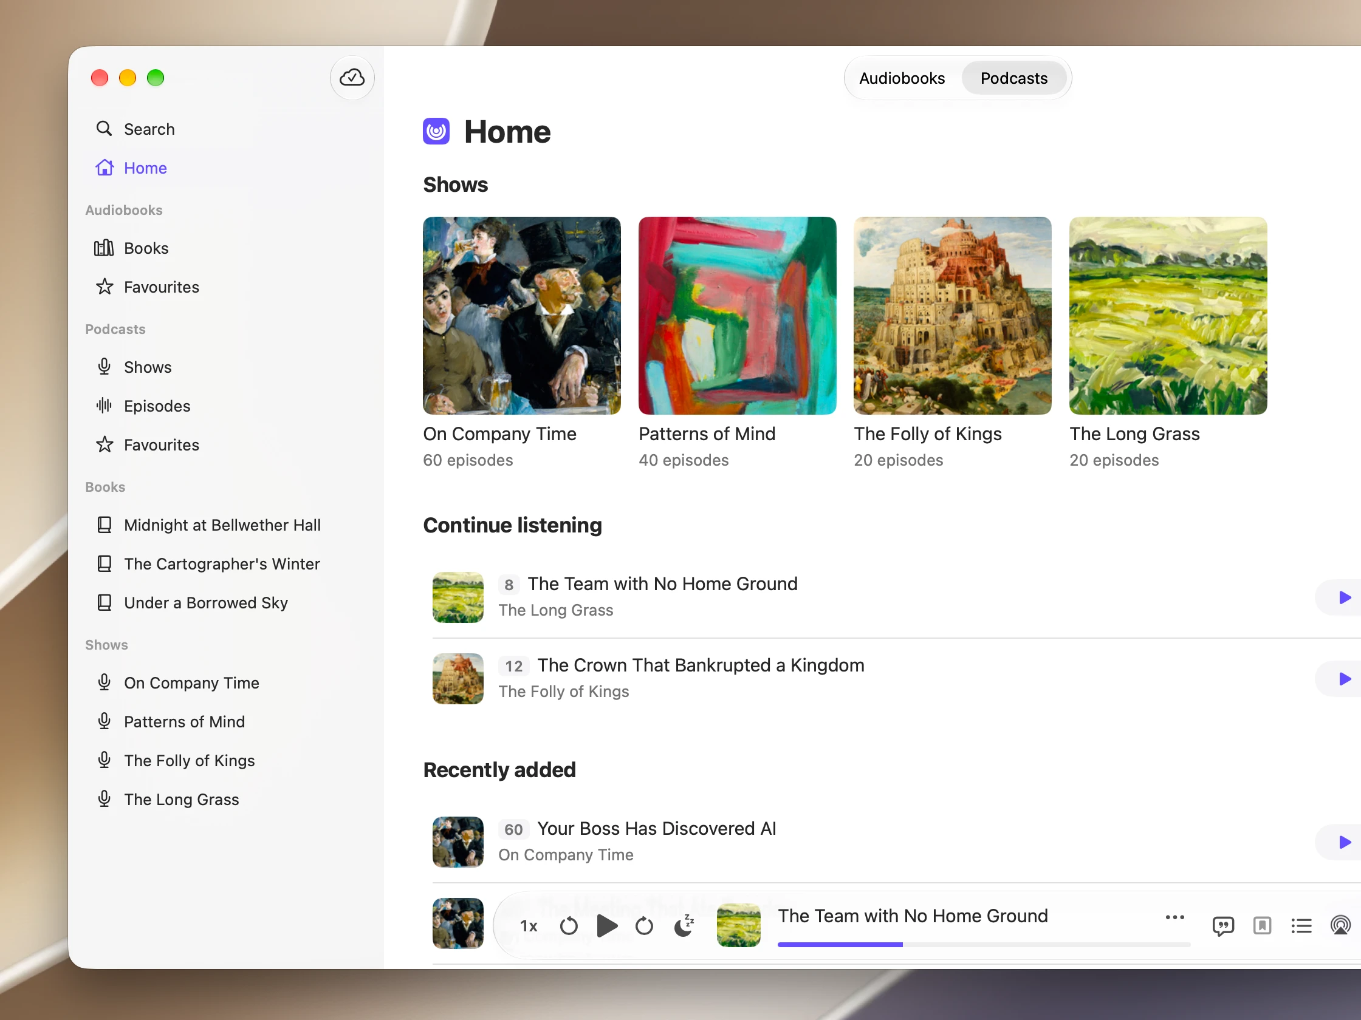The height and width of the screenshot is (1020, 1361).
Task: Click the Patterns of Mind show title
Action: [x=707, y=434]
